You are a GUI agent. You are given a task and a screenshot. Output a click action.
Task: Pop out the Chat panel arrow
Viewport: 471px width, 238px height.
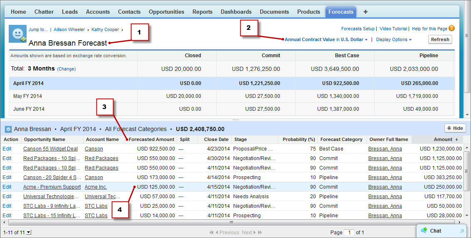coord(461,231)
